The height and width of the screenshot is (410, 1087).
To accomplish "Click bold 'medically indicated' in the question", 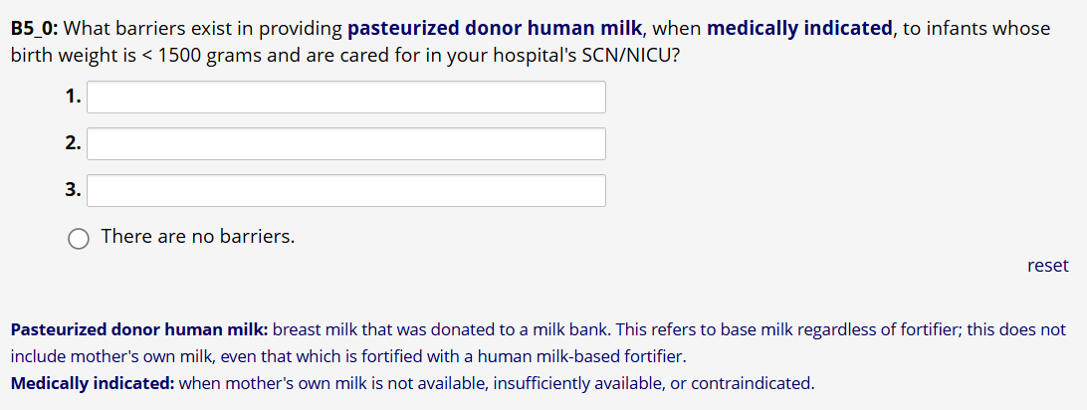I will coord(799,28).
